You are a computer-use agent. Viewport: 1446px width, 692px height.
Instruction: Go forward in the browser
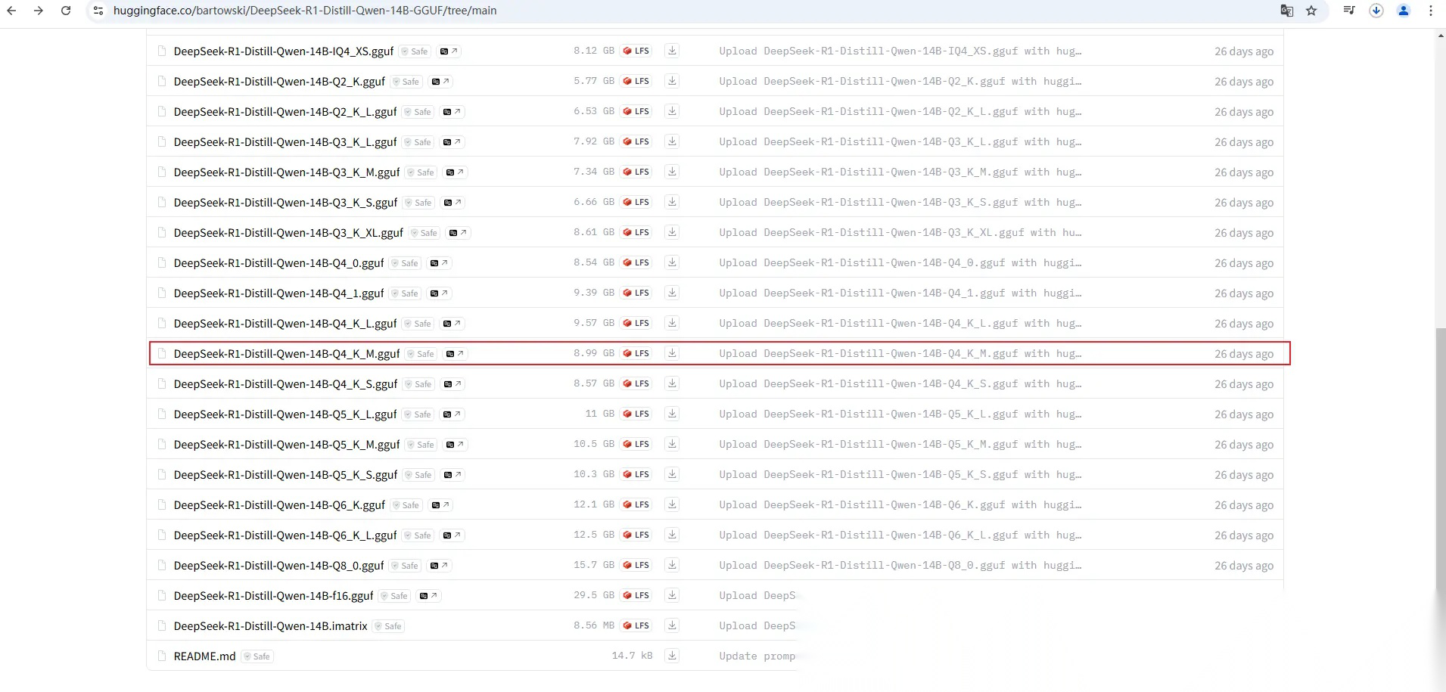click(x=39, y=11)
